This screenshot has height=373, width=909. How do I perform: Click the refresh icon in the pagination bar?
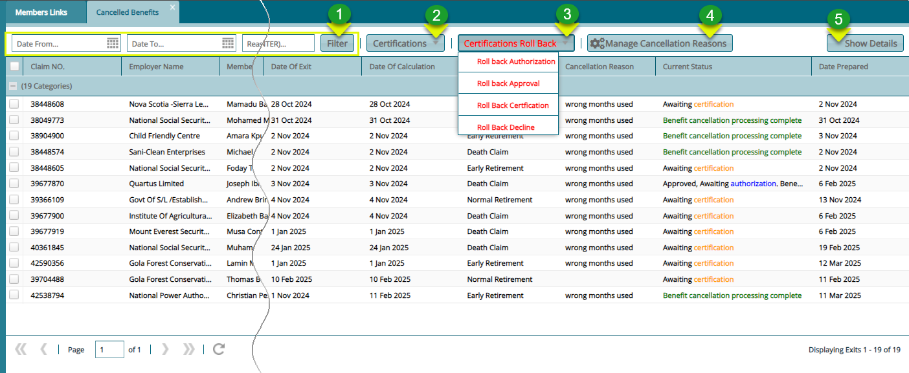[219, 349]
